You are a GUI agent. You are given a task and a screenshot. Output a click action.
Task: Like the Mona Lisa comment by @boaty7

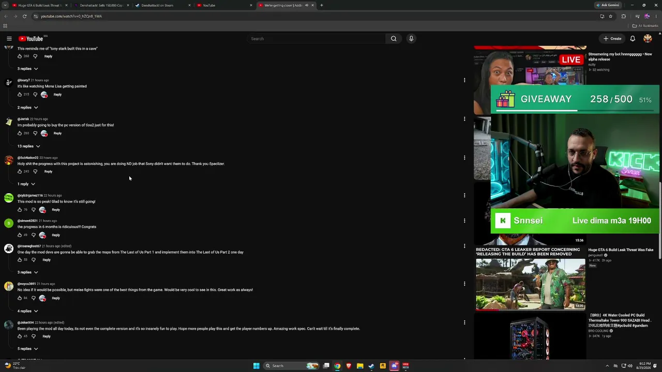coord(20,95)
